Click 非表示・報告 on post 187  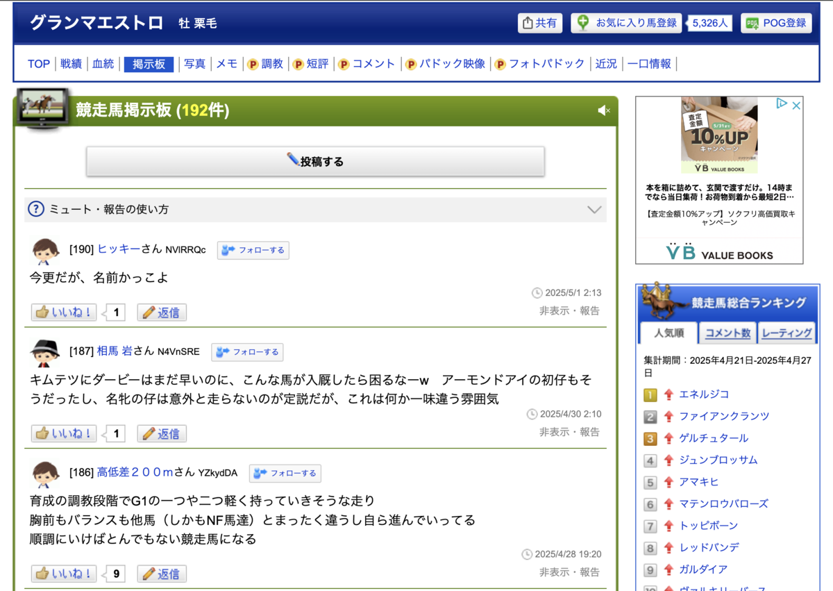point(569,431)
